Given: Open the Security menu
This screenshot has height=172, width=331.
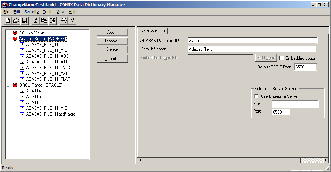Looking at the screenshot, I should pos(31,12).
